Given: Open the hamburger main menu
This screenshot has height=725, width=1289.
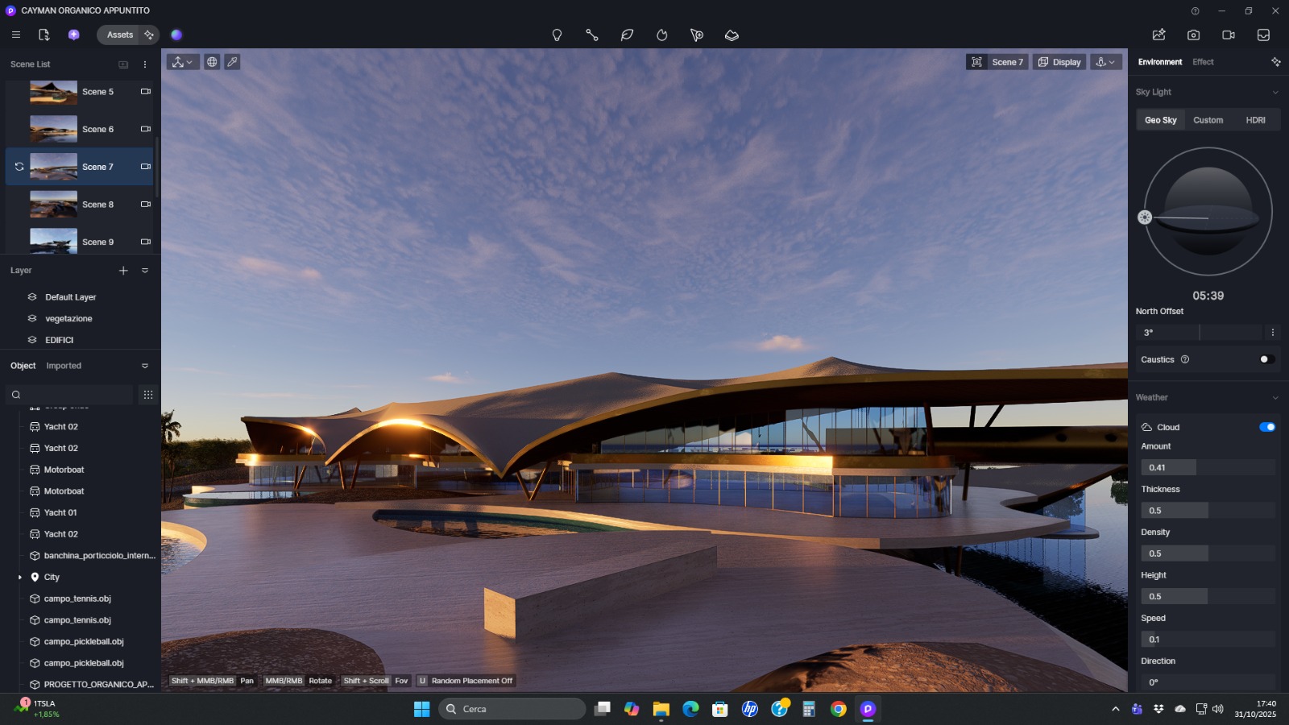Looking at the screenshot, I should pyautogui.click(x=16, y=35).
